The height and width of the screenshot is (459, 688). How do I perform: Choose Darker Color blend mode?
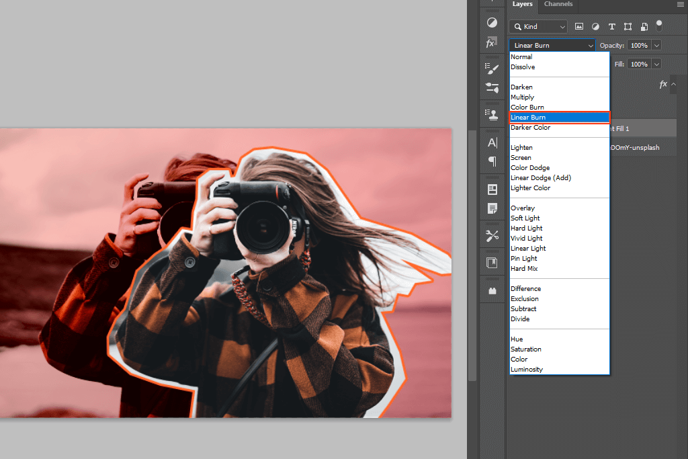click(560, 127)
